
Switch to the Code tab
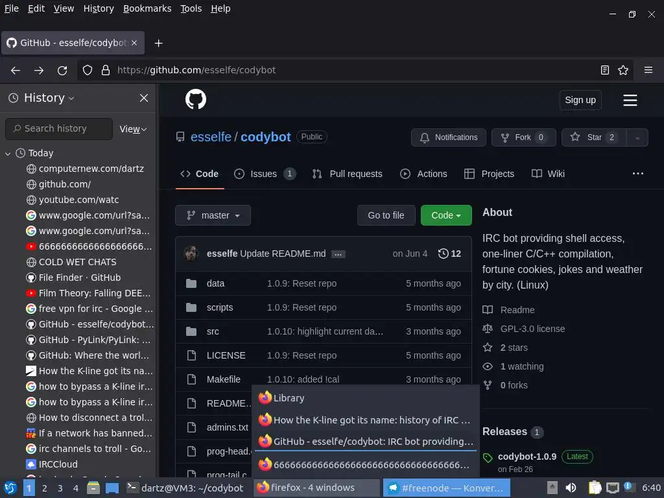point(200,174)
